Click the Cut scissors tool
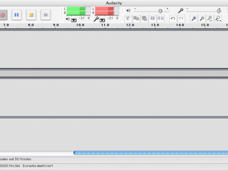Screen dimensions: 228x171 pyautogui.click(x=128, y=18)
